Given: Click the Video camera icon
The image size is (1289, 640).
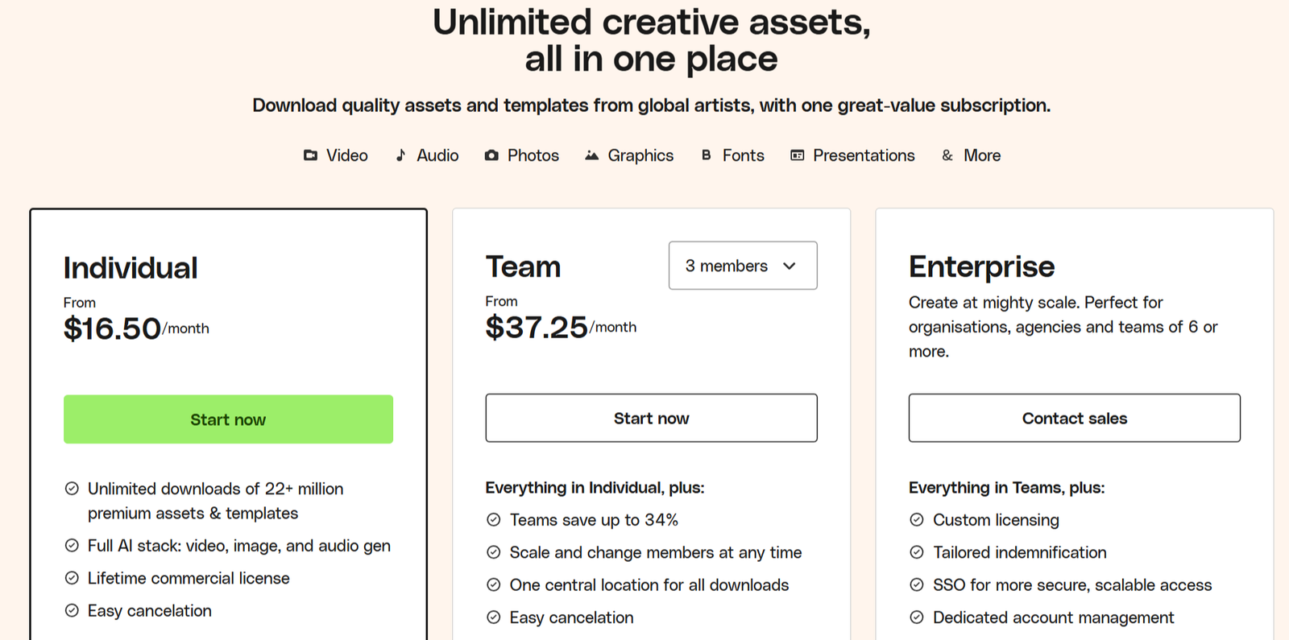Looking at the screenshot, I should click(x=310, y=155).
